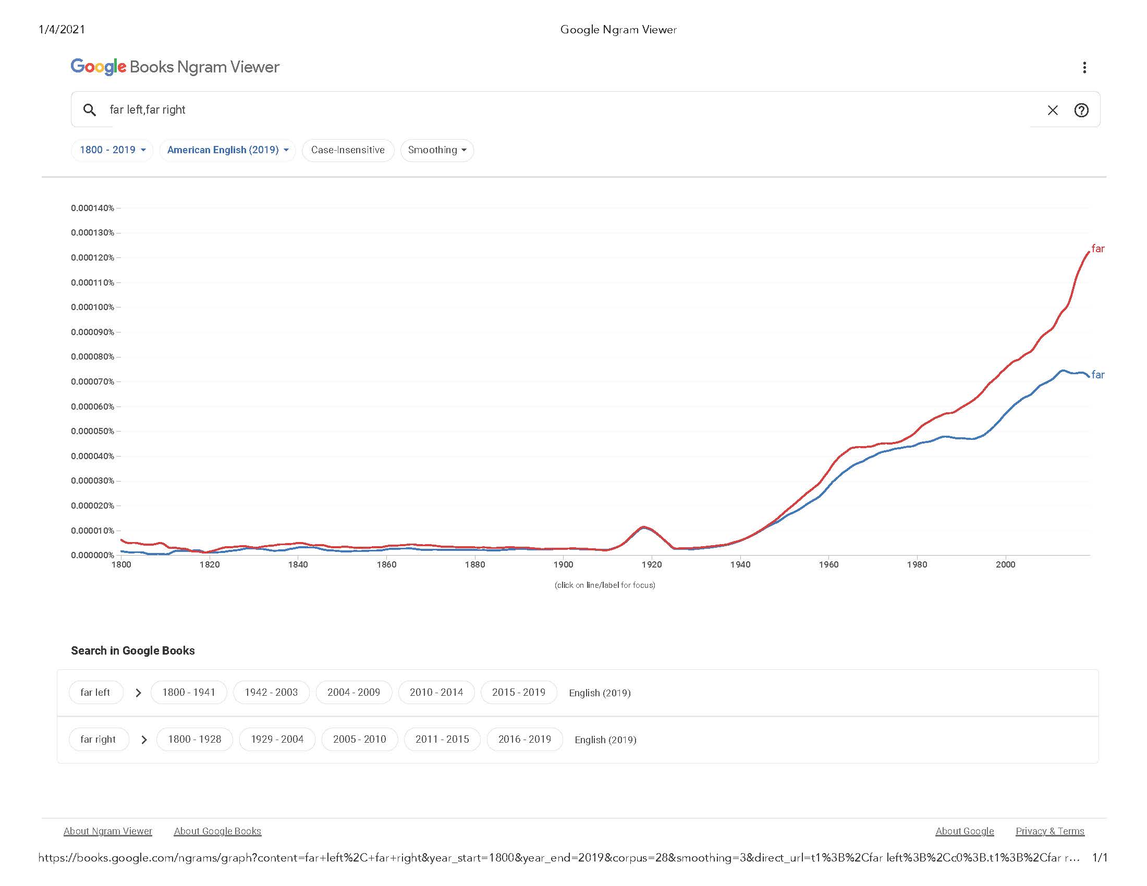Click the chevron next to far left

tap(138, 693)
